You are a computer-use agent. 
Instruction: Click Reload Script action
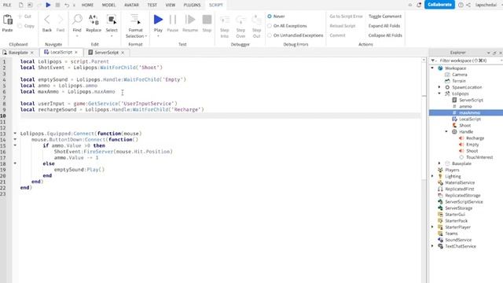tap(343, 26)
